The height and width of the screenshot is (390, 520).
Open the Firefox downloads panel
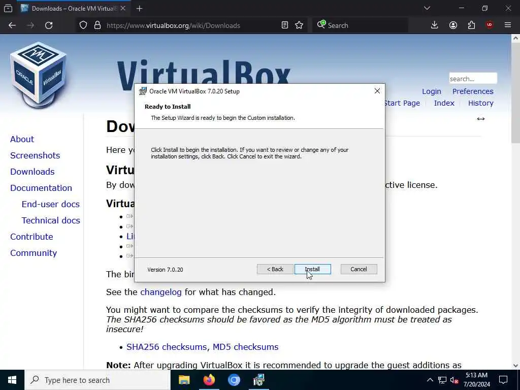coord(435,25)
